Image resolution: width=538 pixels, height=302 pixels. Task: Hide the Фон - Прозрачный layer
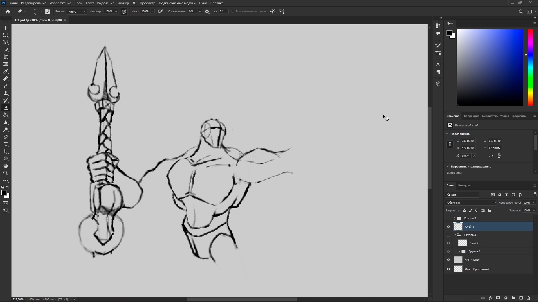pyautogui.click(x=448, y=269)
